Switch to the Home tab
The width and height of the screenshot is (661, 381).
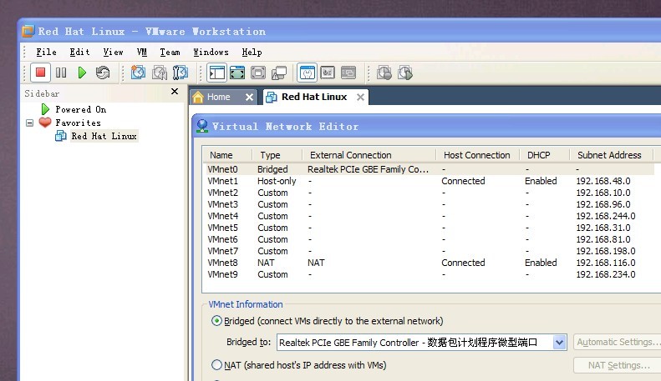pyautogui.click(x=218, y=98)
